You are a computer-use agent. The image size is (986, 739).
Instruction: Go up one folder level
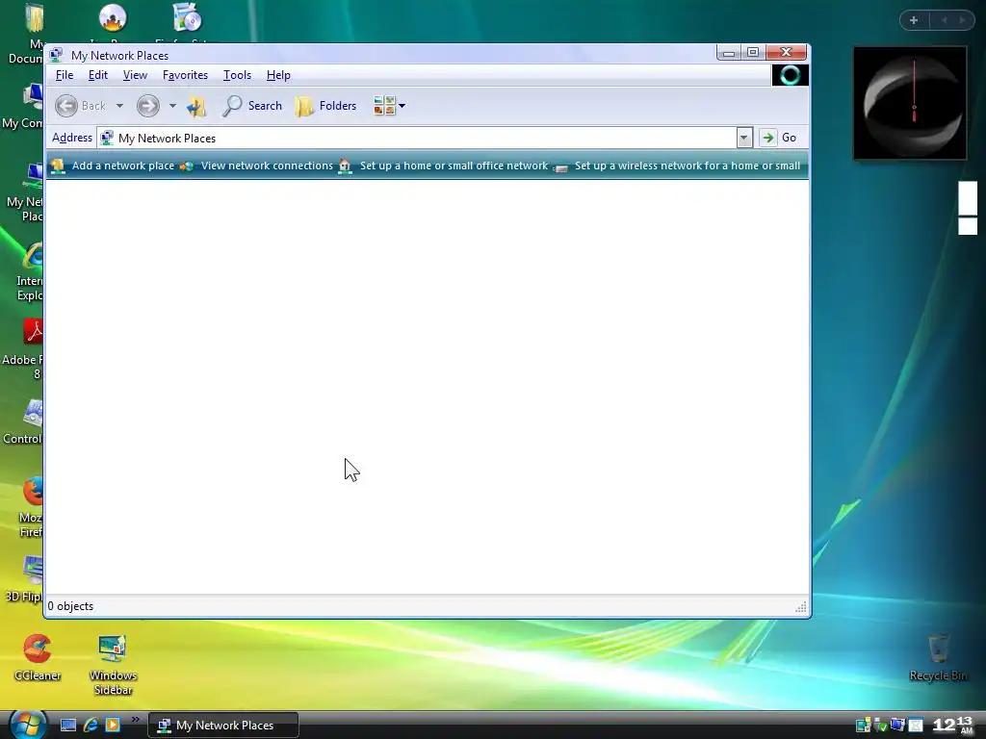[196, 106]
